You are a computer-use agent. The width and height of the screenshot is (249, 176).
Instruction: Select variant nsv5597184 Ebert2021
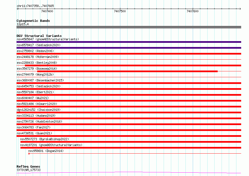coord(35,92)
